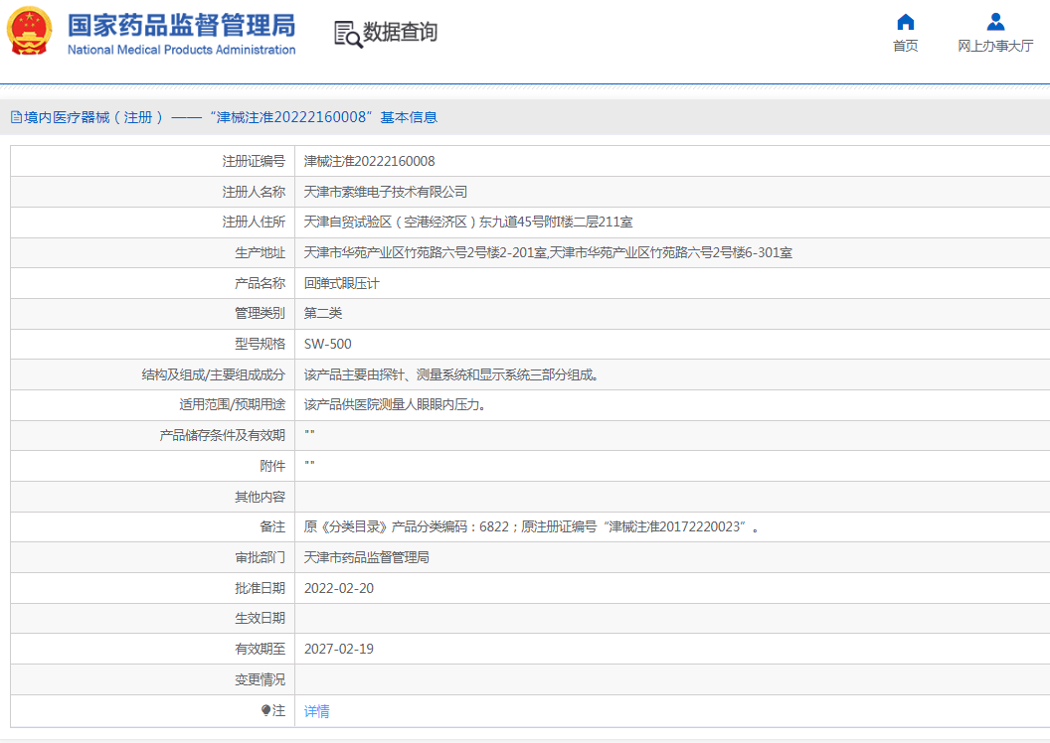Click the document icon before 境内医疗器械

coord(16,117)
